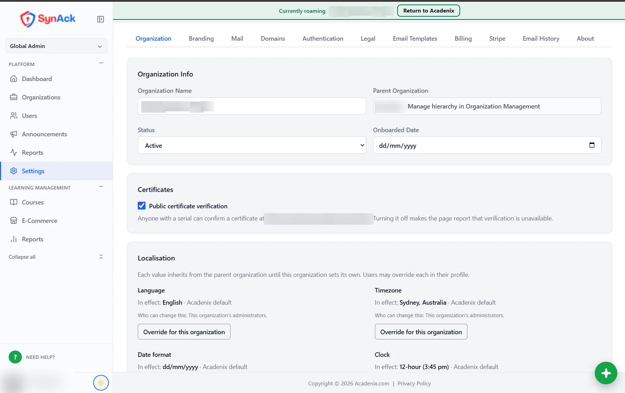The width and height of the screenshot is (625, 393).
Task: Click Return to Acadenix button
Action: point(428,10)
